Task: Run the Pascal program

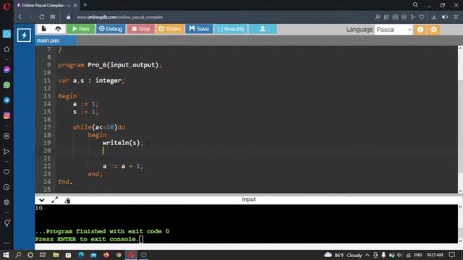Action: [x=80, y=29]
